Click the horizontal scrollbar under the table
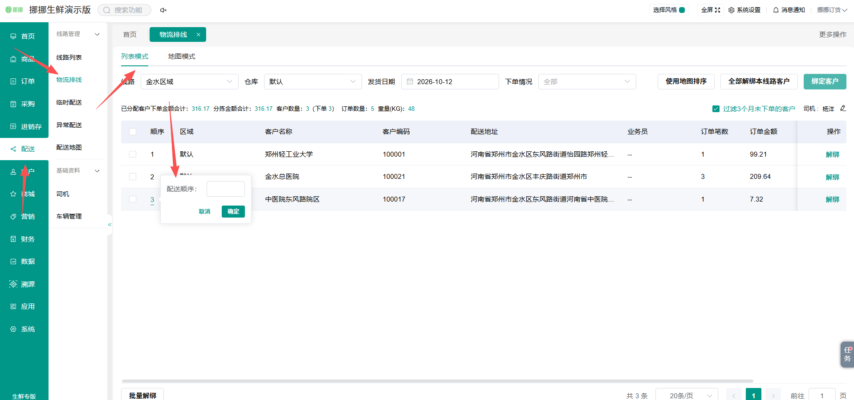The height and width of the screenshot is (400, 854). [437, 381]
